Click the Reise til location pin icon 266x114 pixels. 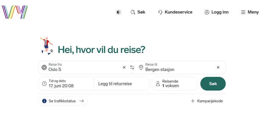click(x=141, y=67)
